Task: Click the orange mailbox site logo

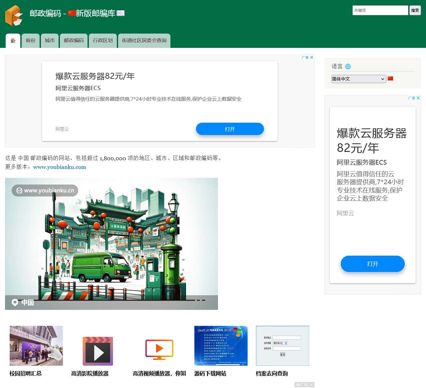Action: [14, 16]
